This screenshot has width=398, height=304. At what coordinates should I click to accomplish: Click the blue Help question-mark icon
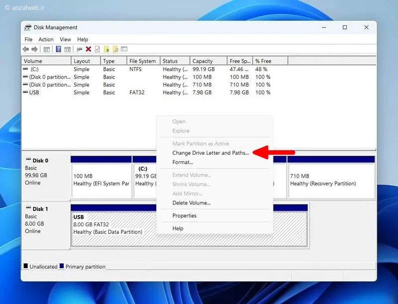(x=58, y=49)
